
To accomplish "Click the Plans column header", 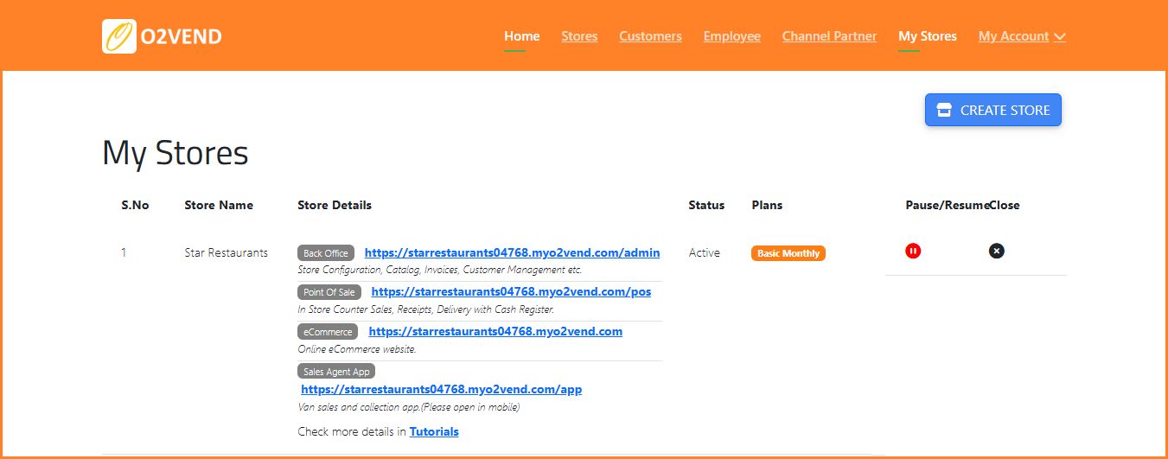I will coord(767,206).
